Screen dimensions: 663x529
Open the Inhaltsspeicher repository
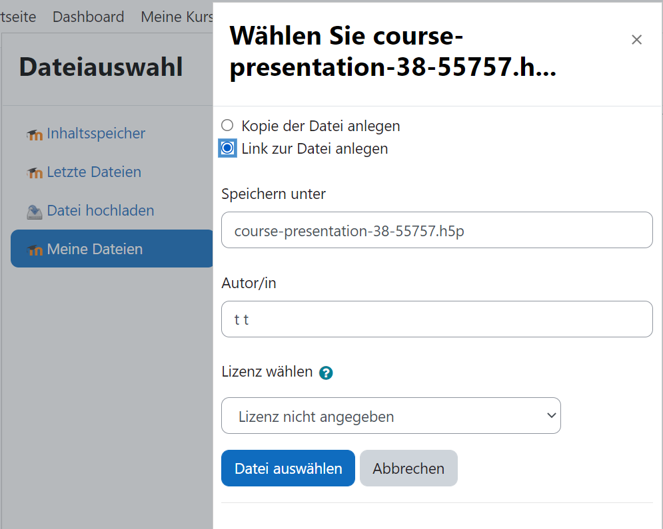(x=95, y=133)
